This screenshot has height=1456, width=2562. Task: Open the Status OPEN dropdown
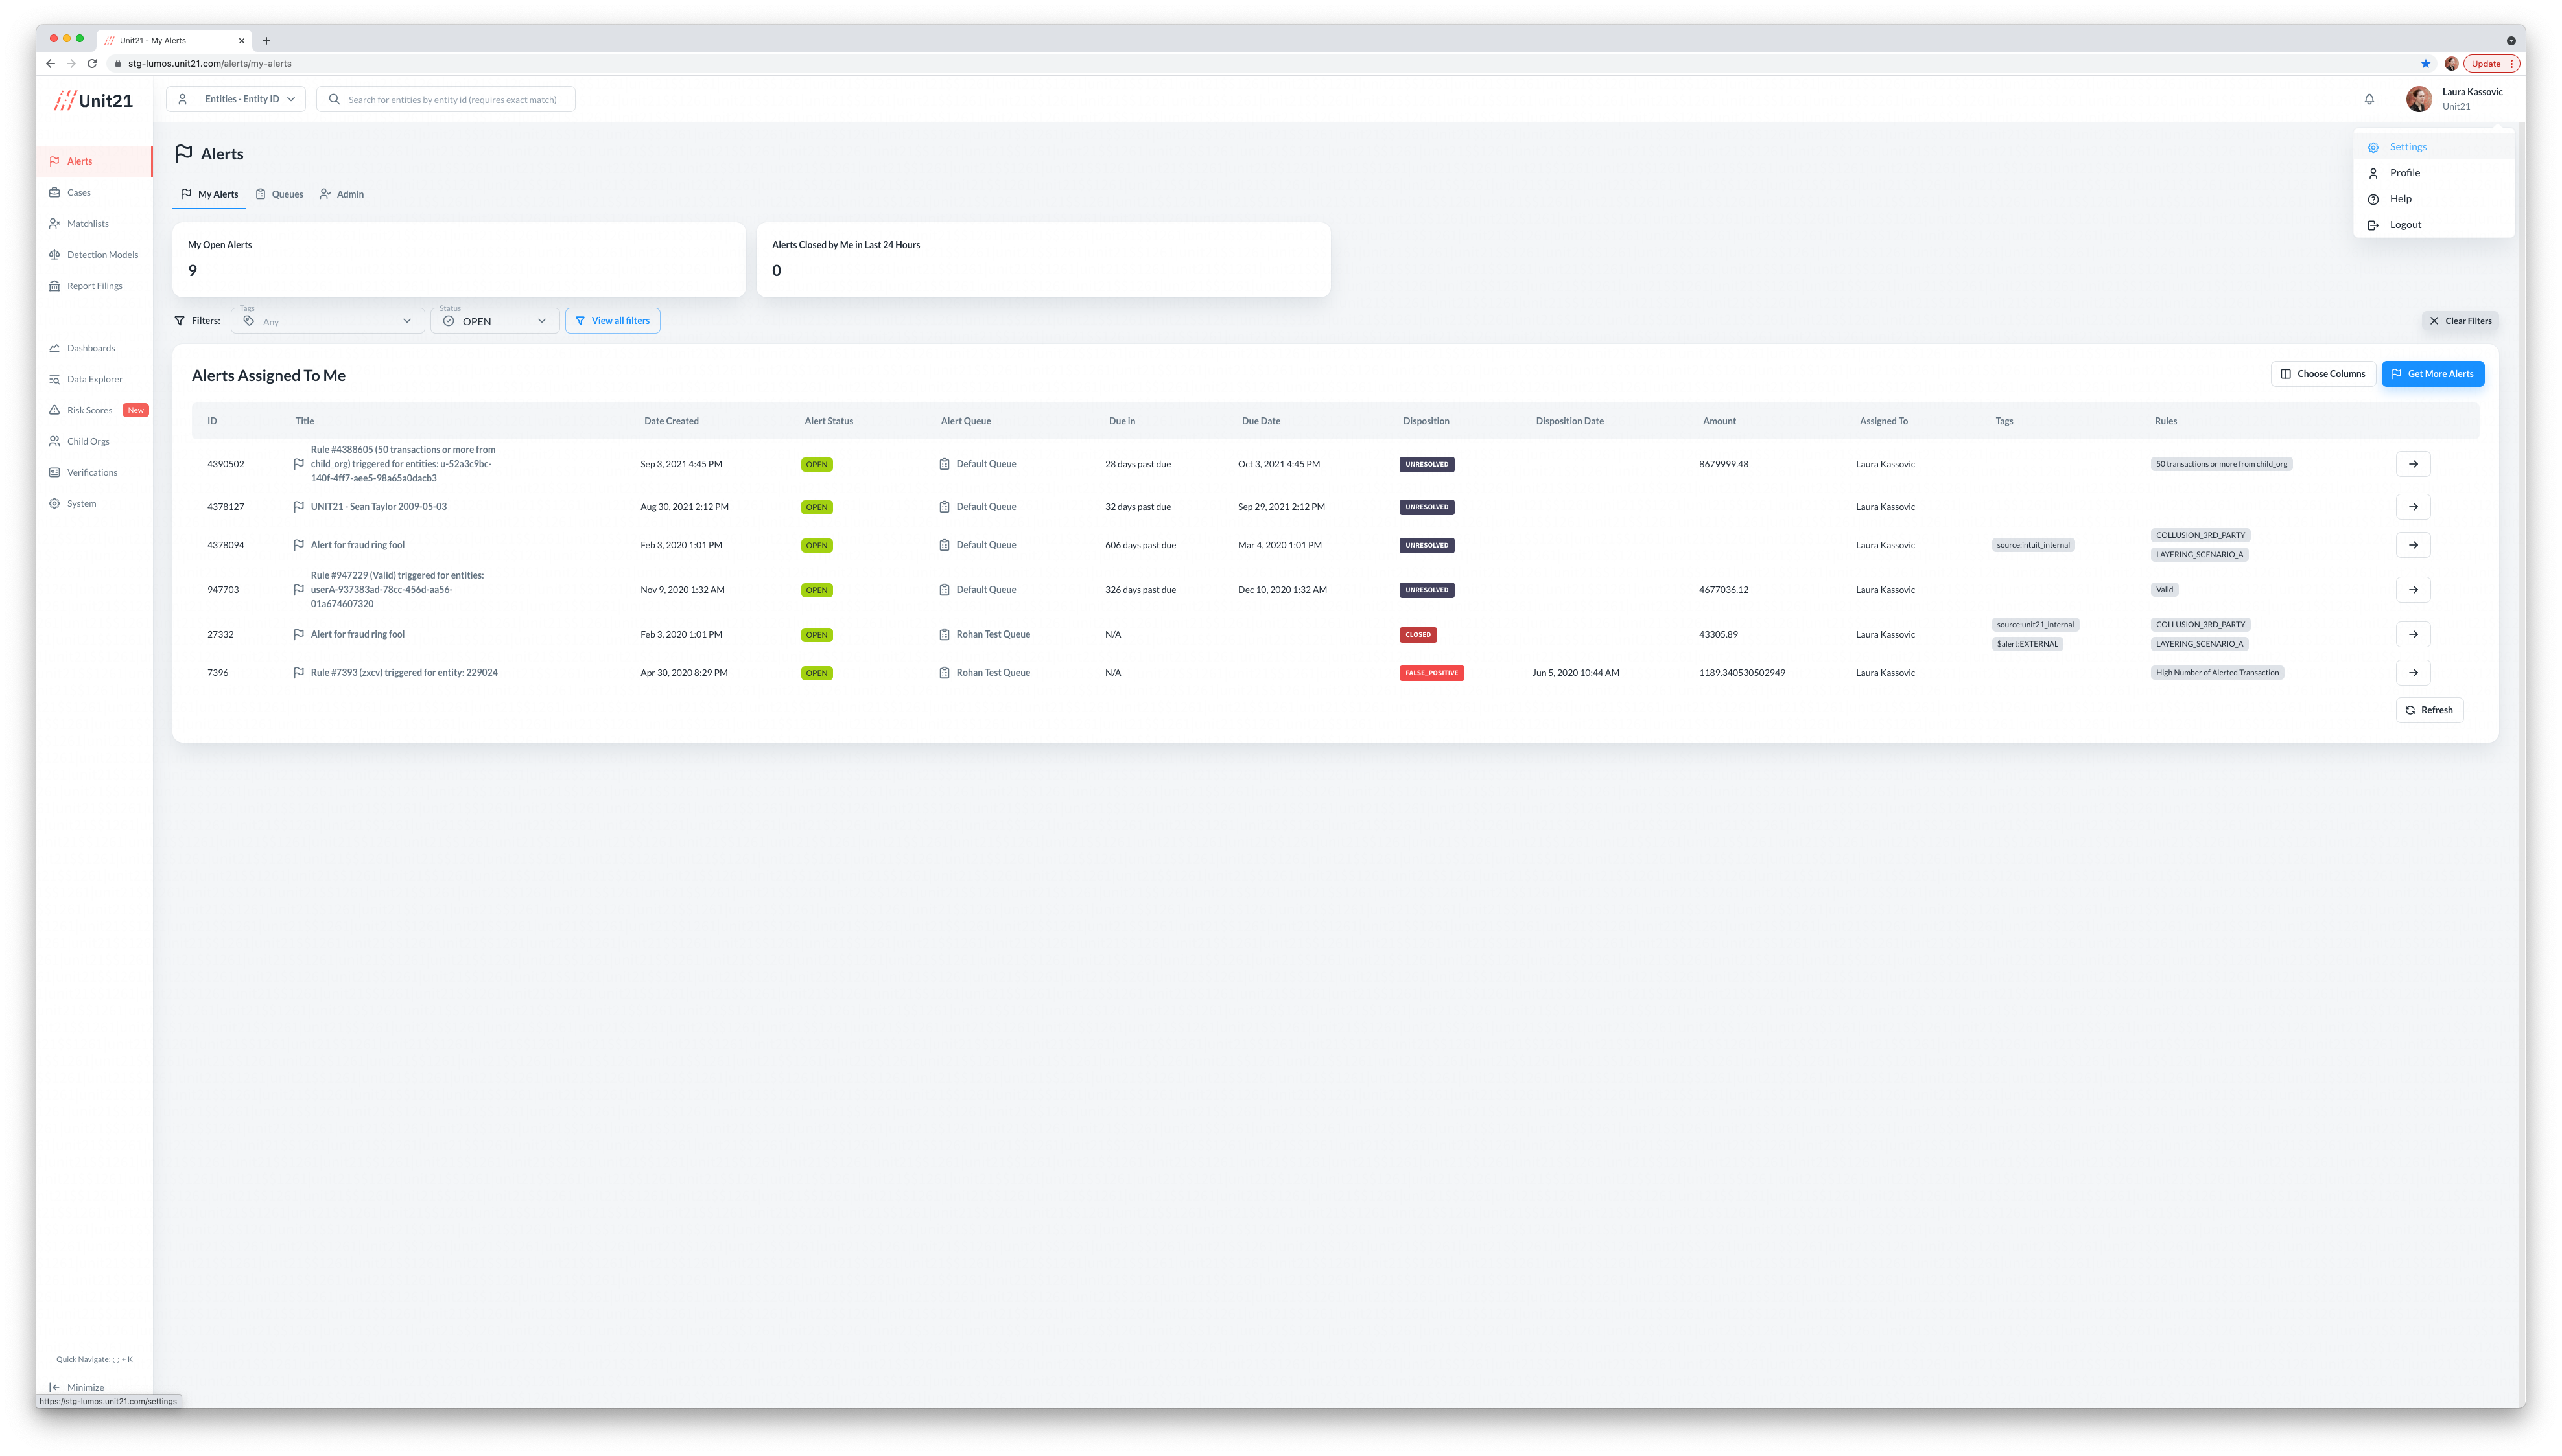tap(494, 321)
